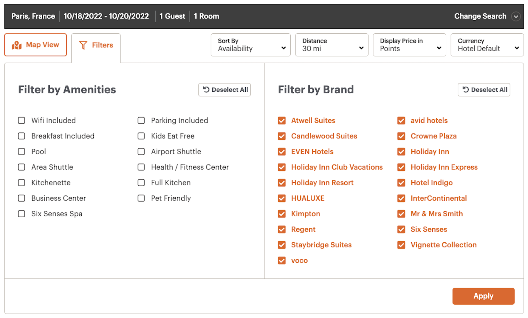Check the Business Center amenity
The image size is (528, 318).
(x=21, y=198)
